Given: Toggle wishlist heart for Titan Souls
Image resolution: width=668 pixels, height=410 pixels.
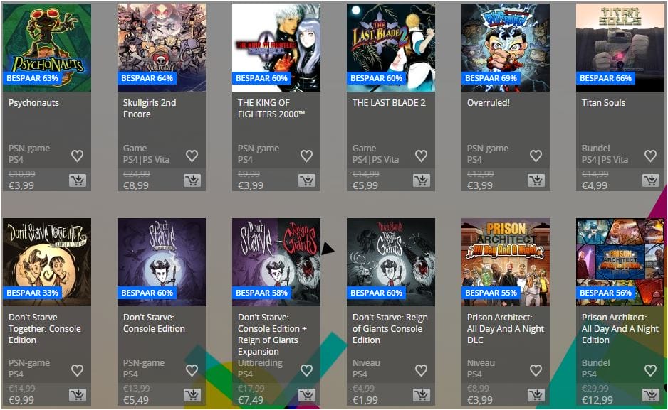Looking at the screenshot, I should (x=650, y=156).
